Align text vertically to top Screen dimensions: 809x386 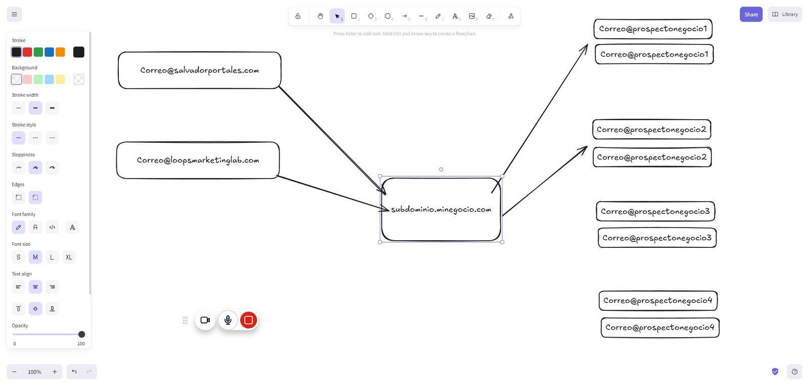[x=19, y=308]
